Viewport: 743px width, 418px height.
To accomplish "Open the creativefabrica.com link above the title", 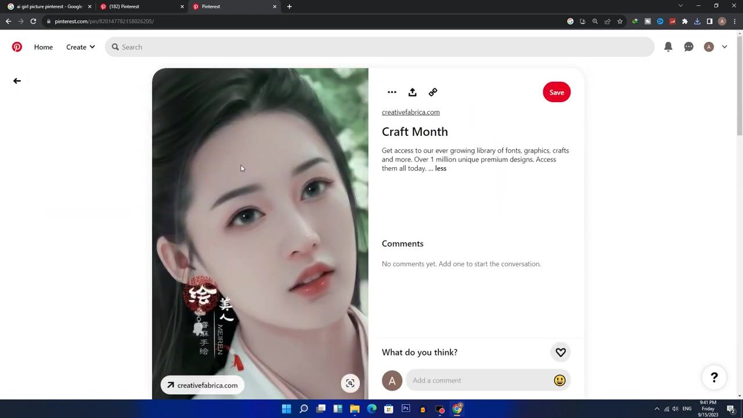I will (410, 112).
